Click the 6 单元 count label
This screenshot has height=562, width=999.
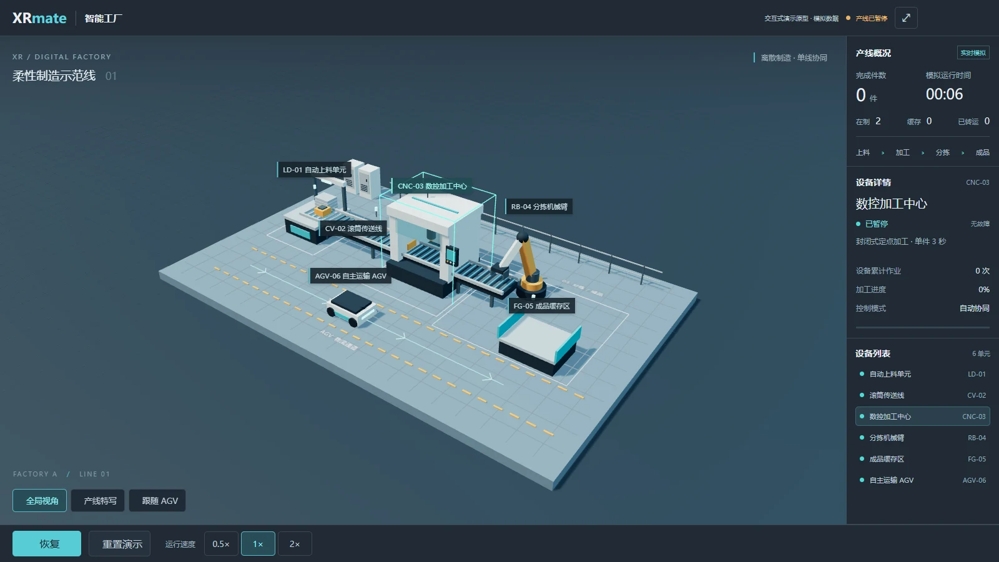[x=981, y=353]
